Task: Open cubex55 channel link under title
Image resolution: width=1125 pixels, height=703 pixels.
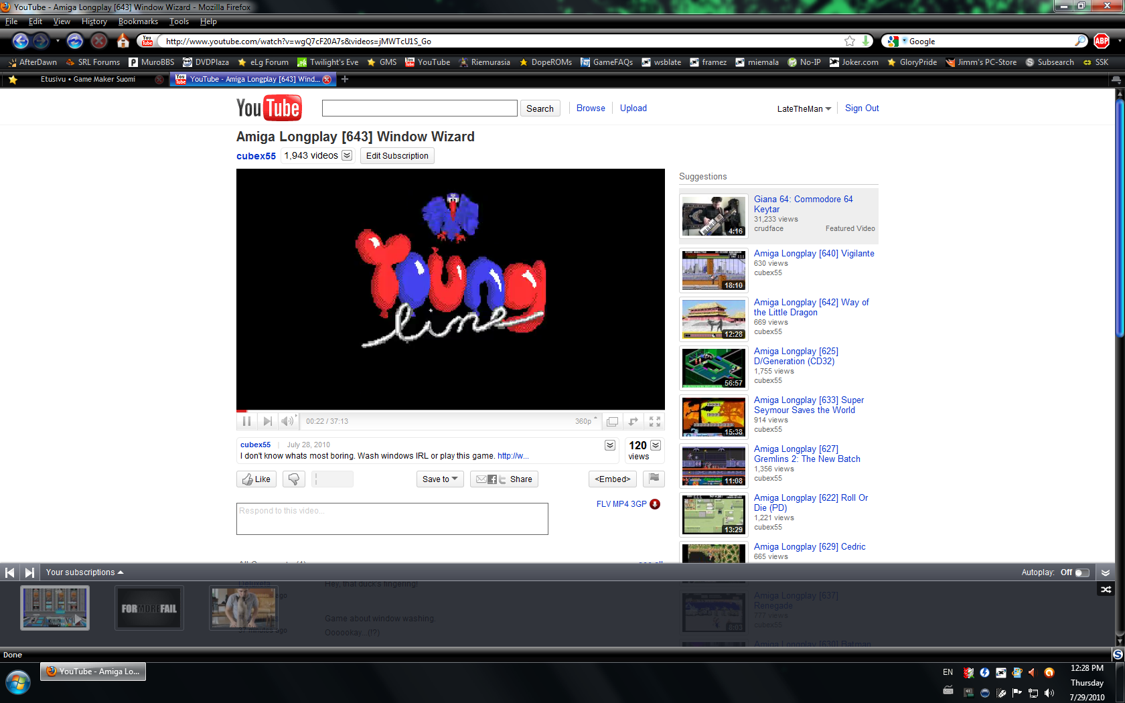Action: (x=256, y=156)
